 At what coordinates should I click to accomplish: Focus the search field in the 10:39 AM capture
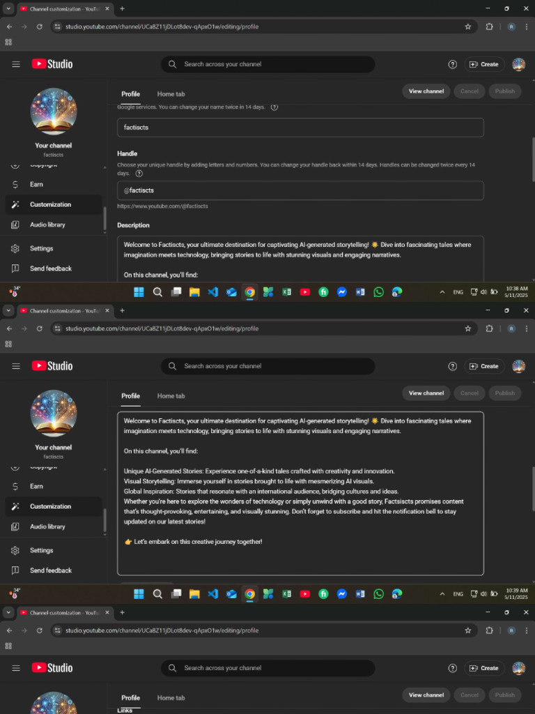(267, 366)
